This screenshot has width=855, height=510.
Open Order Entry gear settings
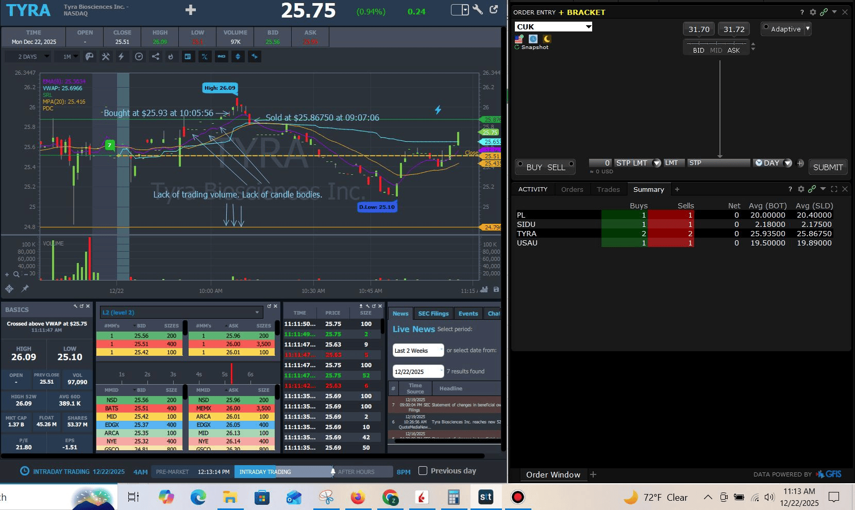pyautogui.click(x=813, y=12)
